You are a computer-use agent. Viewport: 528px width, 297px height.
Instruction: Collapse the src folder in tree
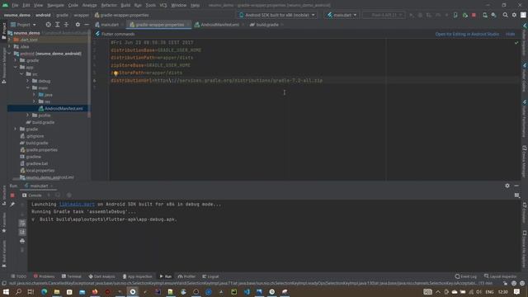22,74
